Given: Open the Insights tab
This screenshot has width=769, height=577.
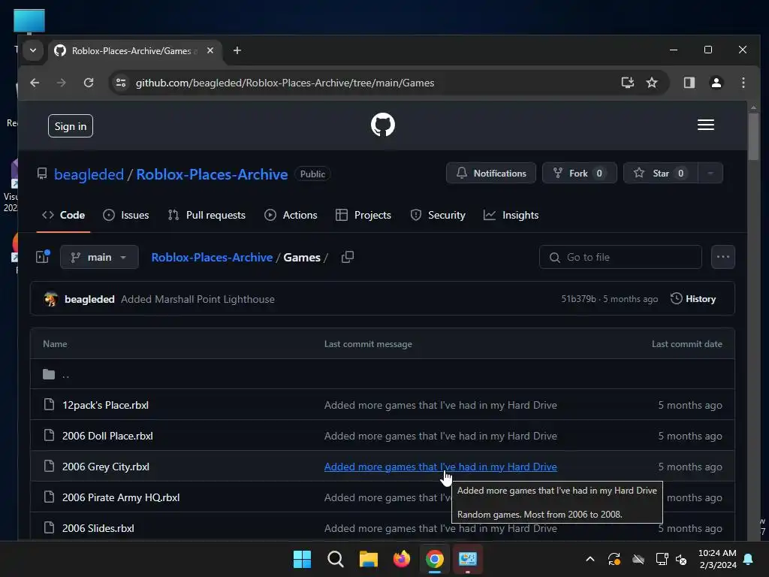Looking at the screenshot, I should point(511,216).
